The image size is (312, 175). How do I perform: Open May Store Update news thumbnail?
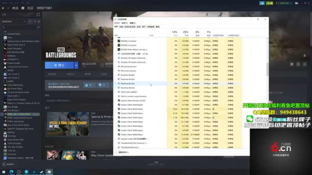coord(68,155)
